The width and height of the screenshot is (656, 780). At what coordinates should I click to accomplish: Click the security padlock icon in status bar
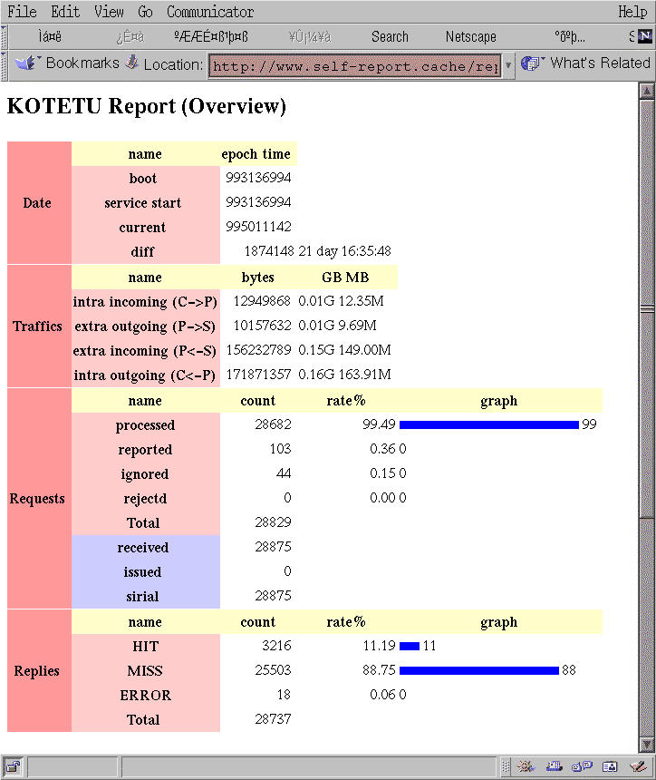(14, 766)
